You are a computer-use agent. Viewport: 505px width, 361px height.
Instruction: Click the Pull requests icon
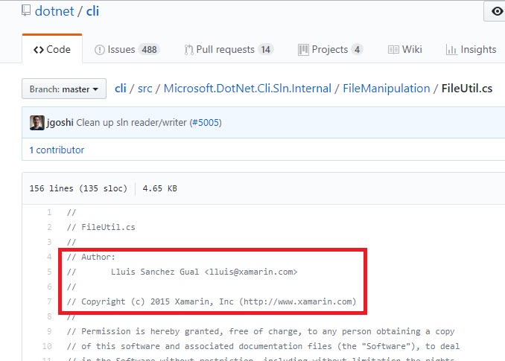coord(189,50)
